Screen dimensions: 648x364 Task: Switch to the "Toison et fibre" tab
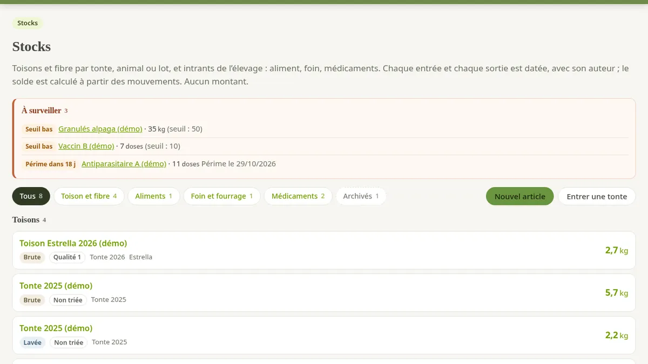click(x=89, y=196)
